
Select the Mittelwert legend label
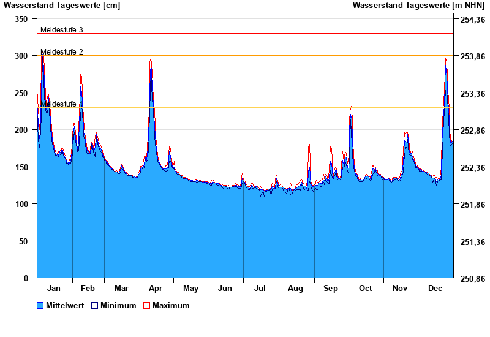(x=65, y=305)
